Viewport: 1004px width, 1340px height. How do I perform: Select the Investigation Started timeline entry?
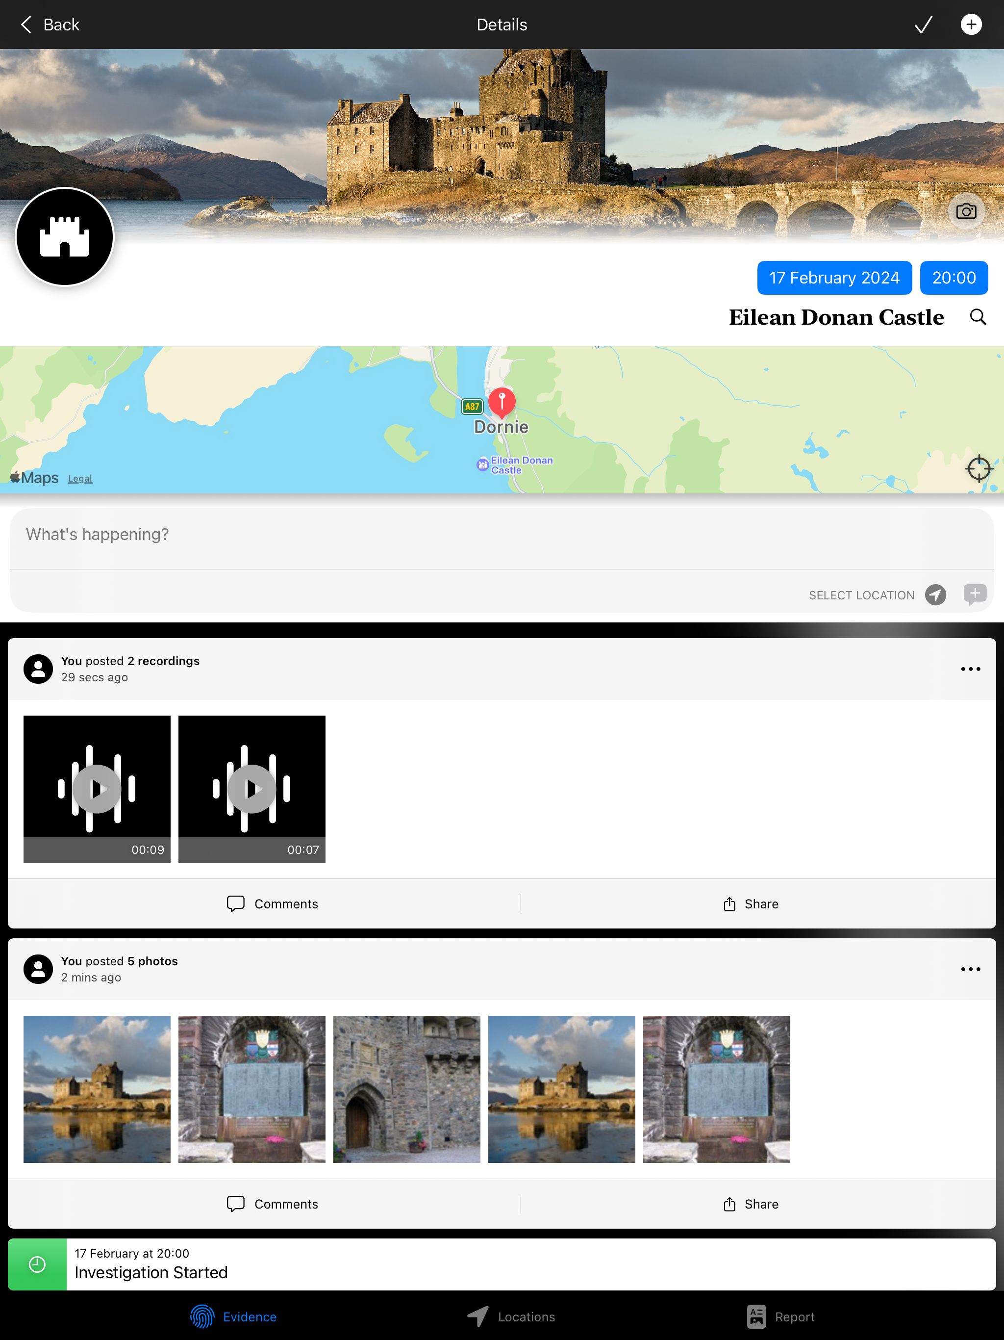(502, 1264)
